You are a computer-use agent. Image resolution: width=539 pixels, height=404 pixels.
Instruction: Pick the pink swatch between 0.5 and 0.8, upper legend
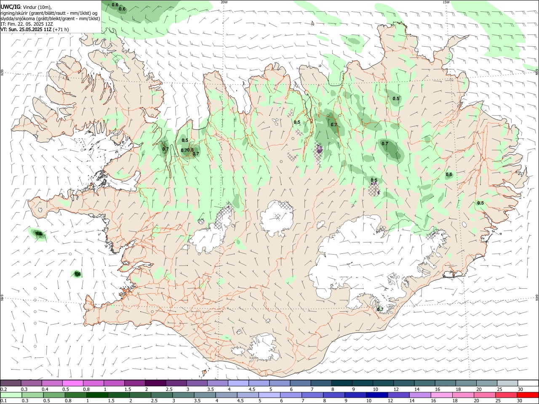click(72, 383)
